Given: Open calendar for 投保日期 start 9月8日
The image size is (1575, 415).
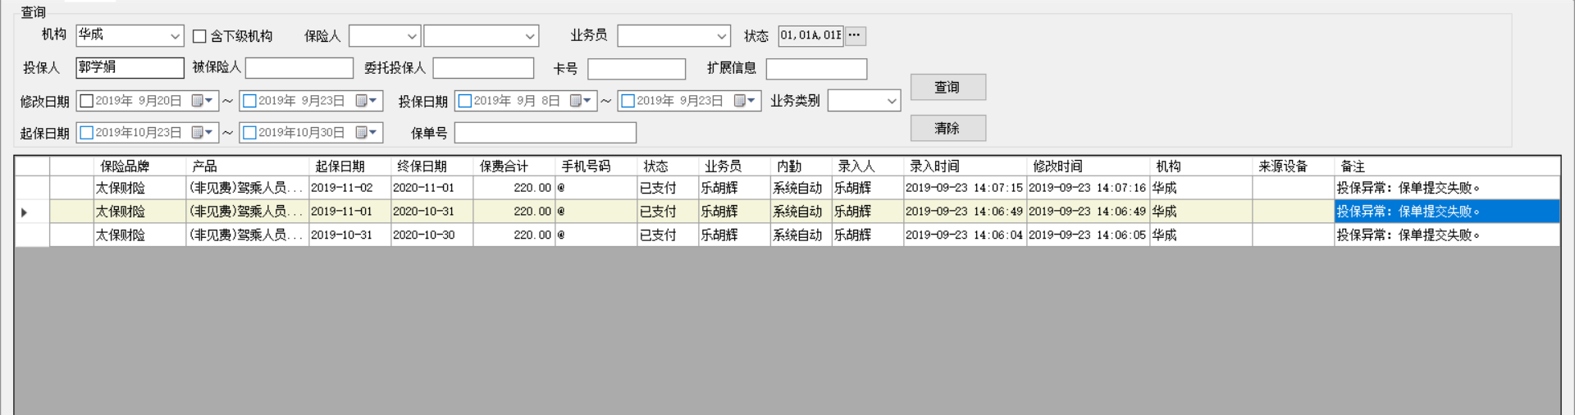Looking at the screenshot, I should (580, 101).
